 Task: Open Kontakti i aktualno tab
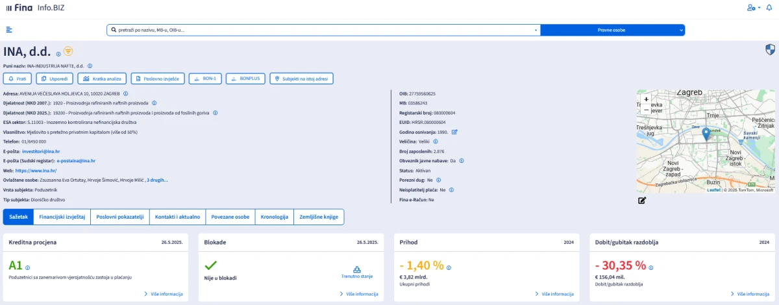[178, 217]
